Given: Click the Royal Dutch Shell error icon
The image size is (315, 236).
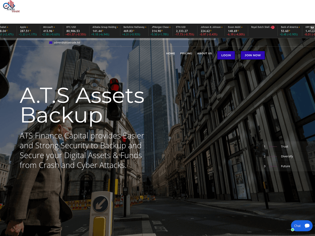Looking at the screenshot, I should tap(273, 27).
